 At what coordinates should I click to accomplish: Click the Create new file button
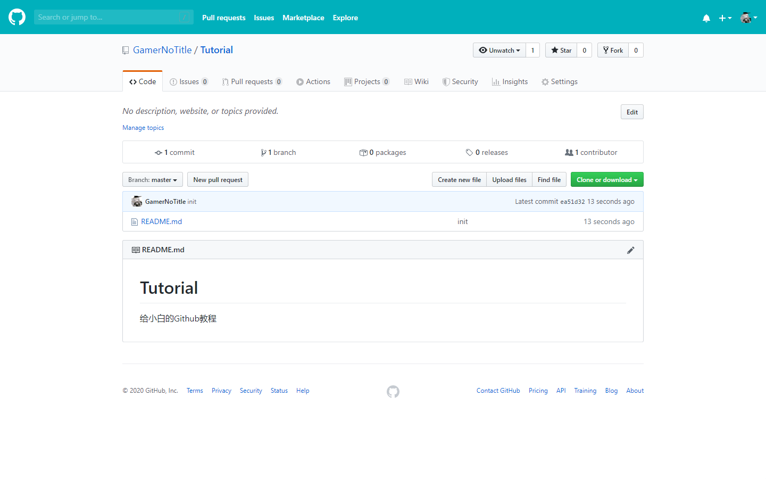click(x=459, y=180)
